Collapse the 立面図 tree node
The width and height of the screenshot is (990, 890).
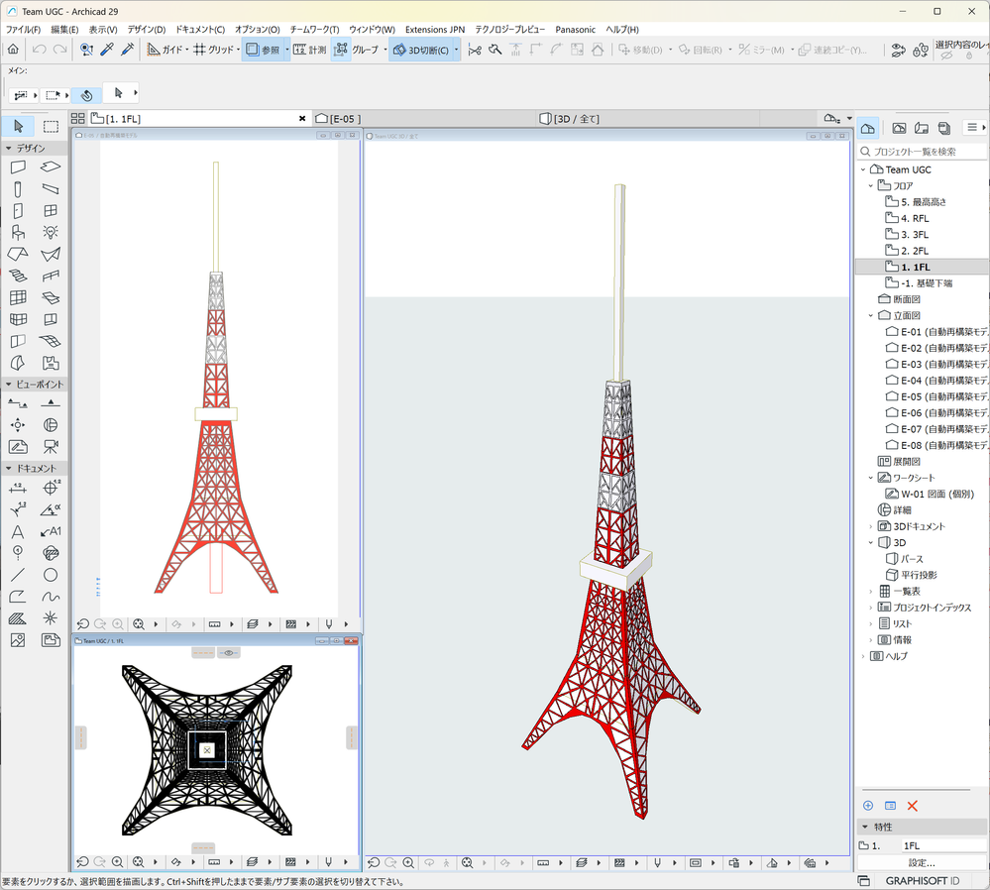click(x=871, y=315)
